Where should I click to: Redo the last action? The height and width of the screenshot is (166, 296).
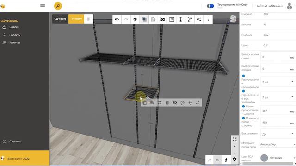tap(126, 19)
